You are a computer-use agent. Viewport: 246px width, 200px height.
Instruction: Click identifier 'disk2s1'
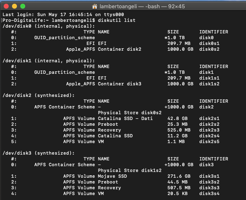tap(209, 118)
